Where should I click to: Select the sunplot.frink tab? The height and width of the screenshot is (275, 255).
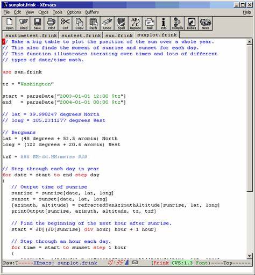coord(157,35)
